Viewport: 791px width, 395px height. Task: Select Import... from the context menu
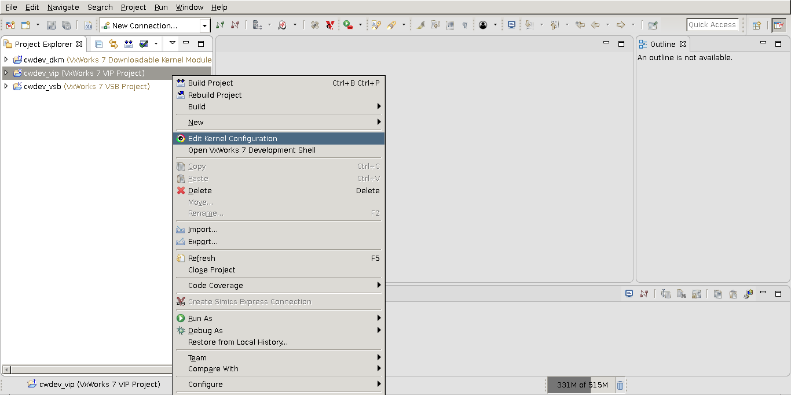click(x=279, y=230)
